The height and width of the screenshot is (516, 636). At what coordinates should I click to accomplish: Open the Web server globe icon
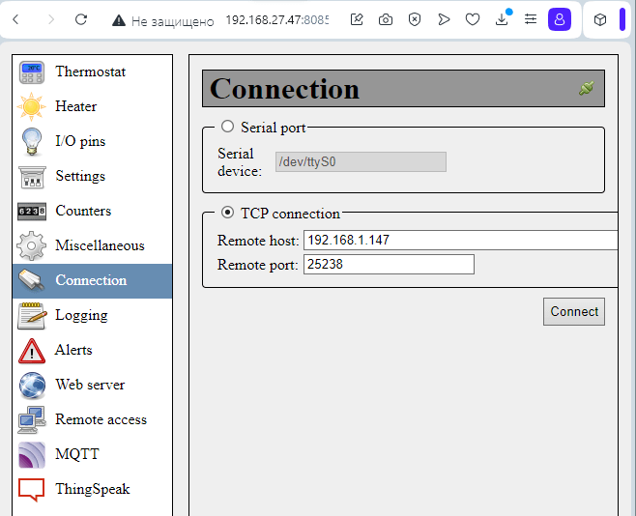tap(32, 385)
